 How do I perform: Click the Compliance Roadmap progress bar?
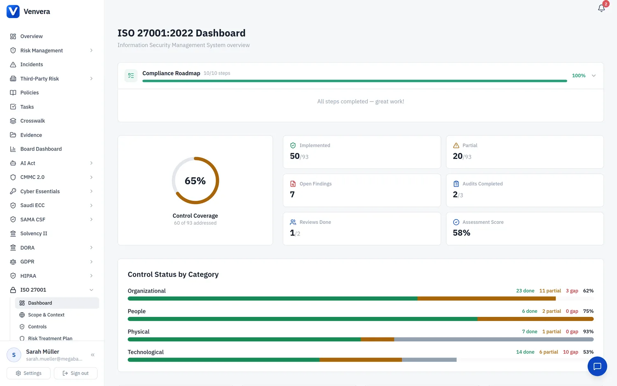pos(355,81)
